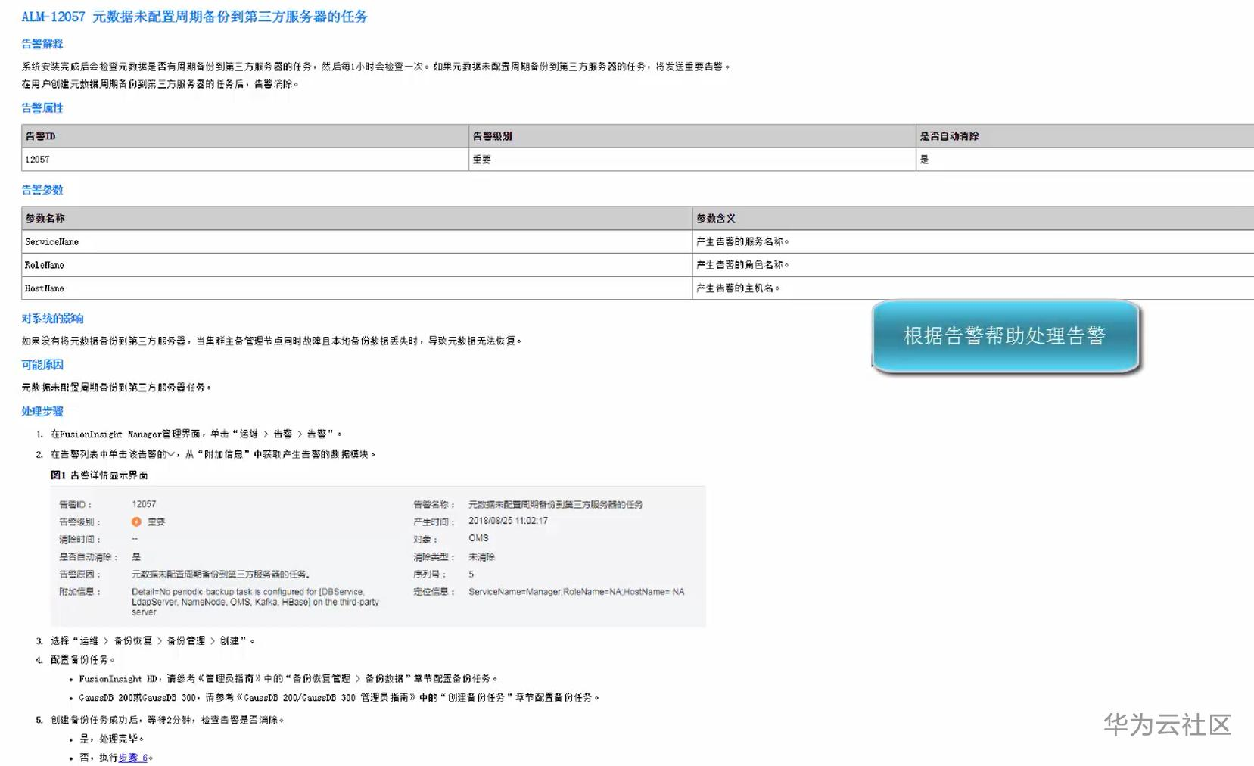Click the 参数名称 column header
1254x766 pixels.
[356, 218]
